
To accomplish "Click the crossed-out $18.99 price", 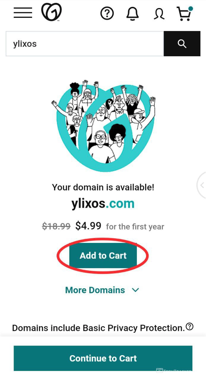I will click(56, 226).
